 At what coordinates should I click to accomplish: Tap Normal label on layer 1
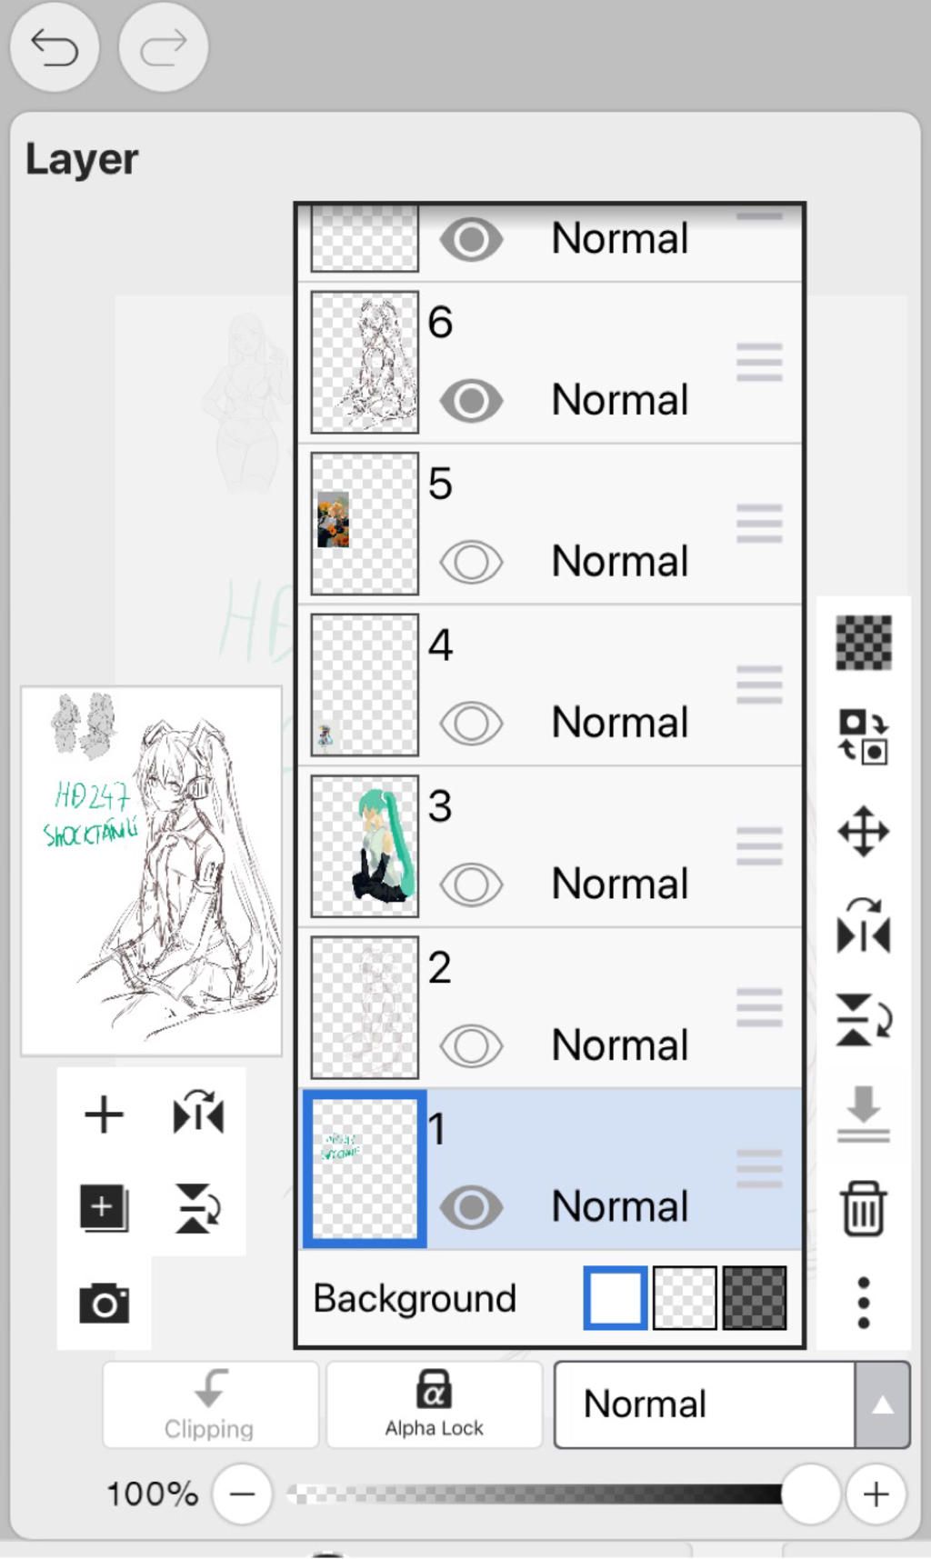620,1206
